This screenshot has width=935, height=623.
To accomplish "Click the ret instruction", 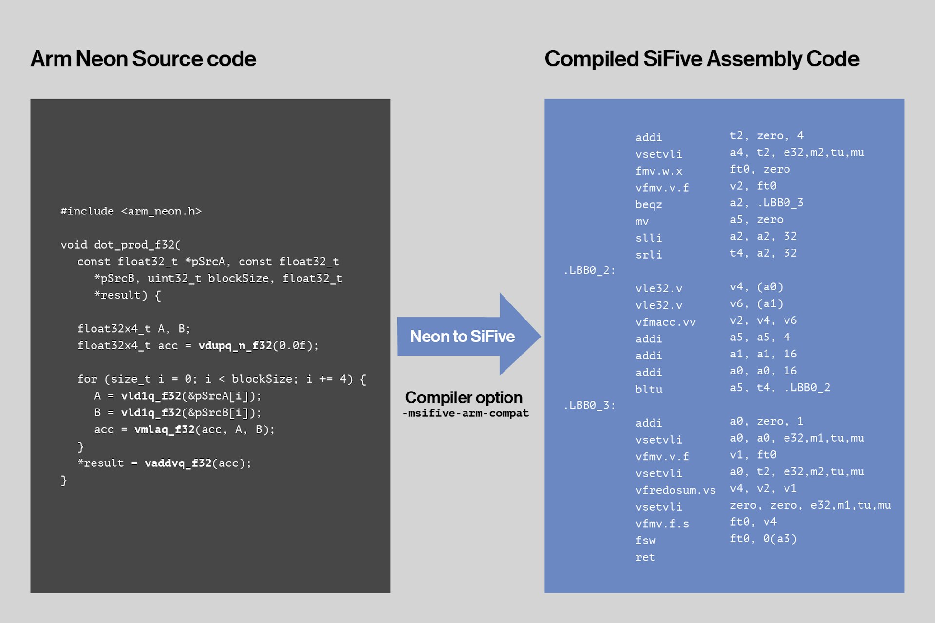I will [x=645, y=557].
